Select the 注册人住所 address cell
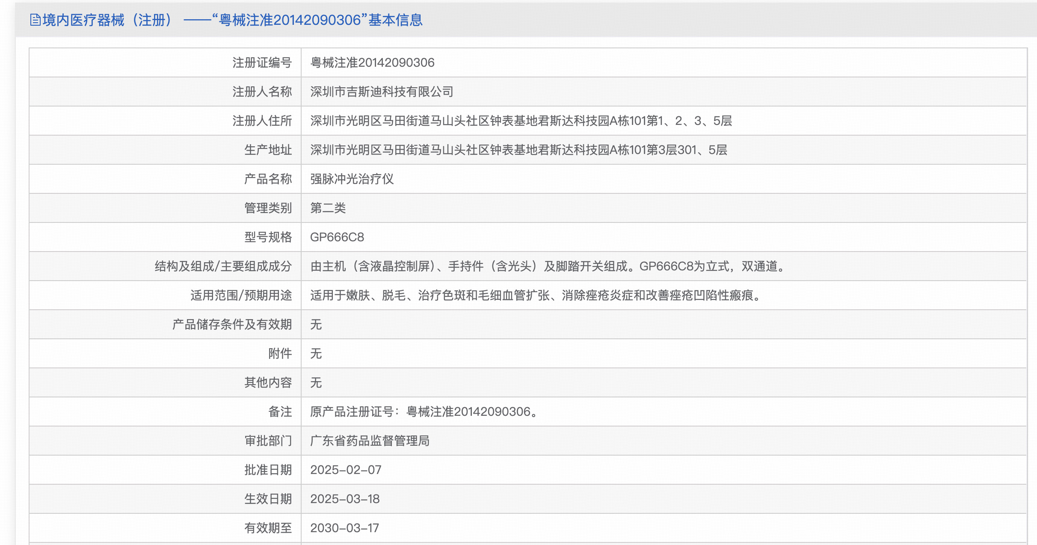1037x545 pixels. tap(521, 121)
